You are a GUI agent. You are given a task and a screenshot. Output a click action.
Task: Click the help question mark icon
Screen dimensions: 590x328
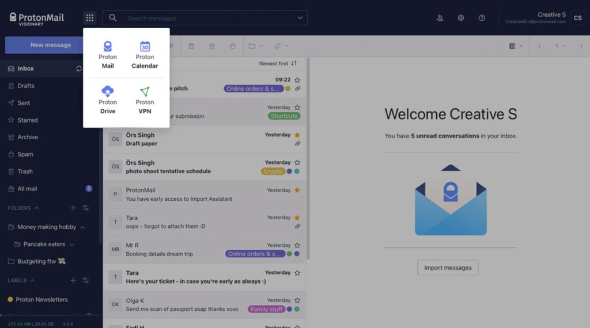click(482, 18)
